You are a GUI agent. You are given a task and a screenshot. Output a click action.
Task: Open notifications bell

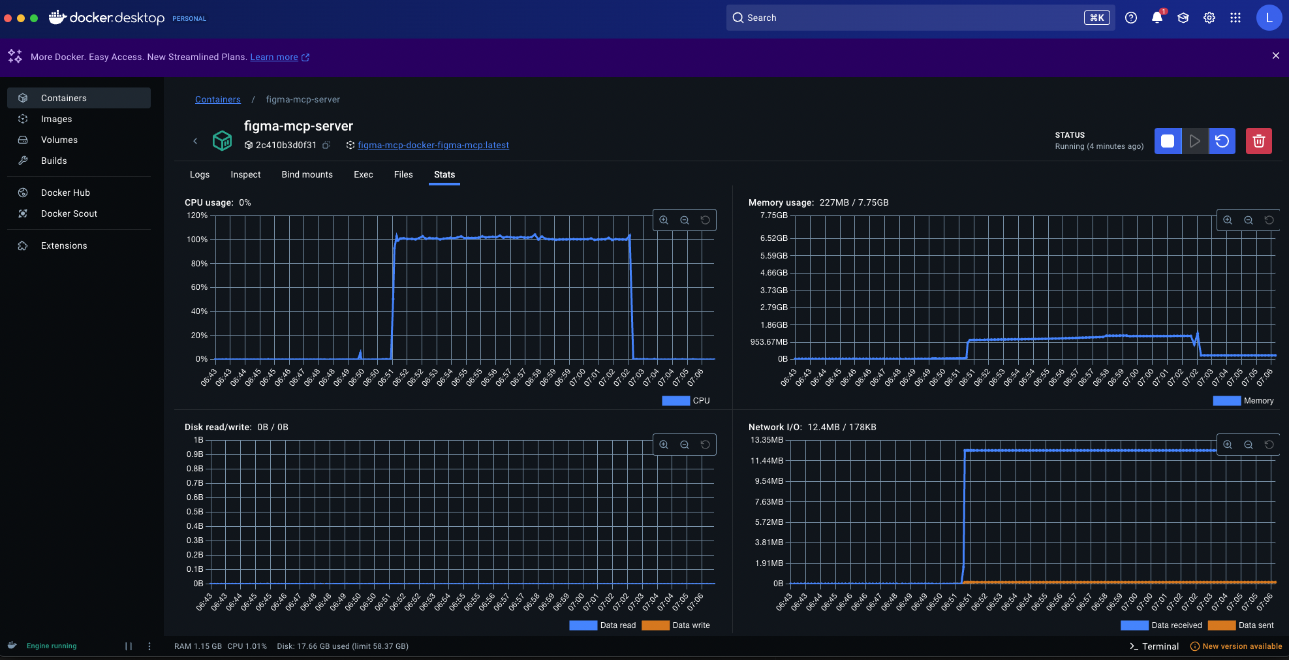coord(1157,18)
